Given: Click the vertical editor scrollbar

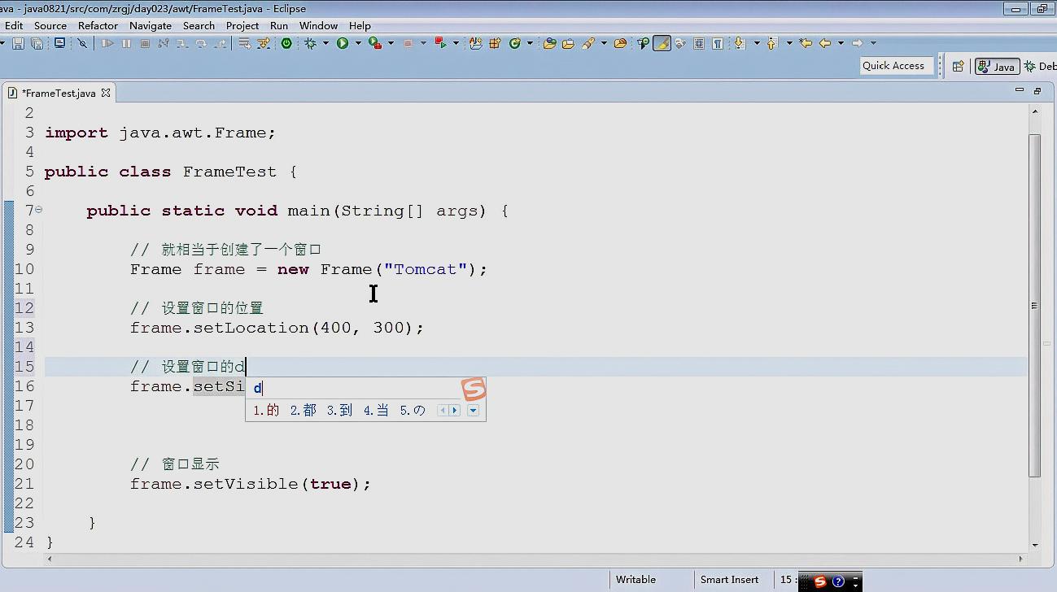Looking at the screenshot, I should 1034,305.
